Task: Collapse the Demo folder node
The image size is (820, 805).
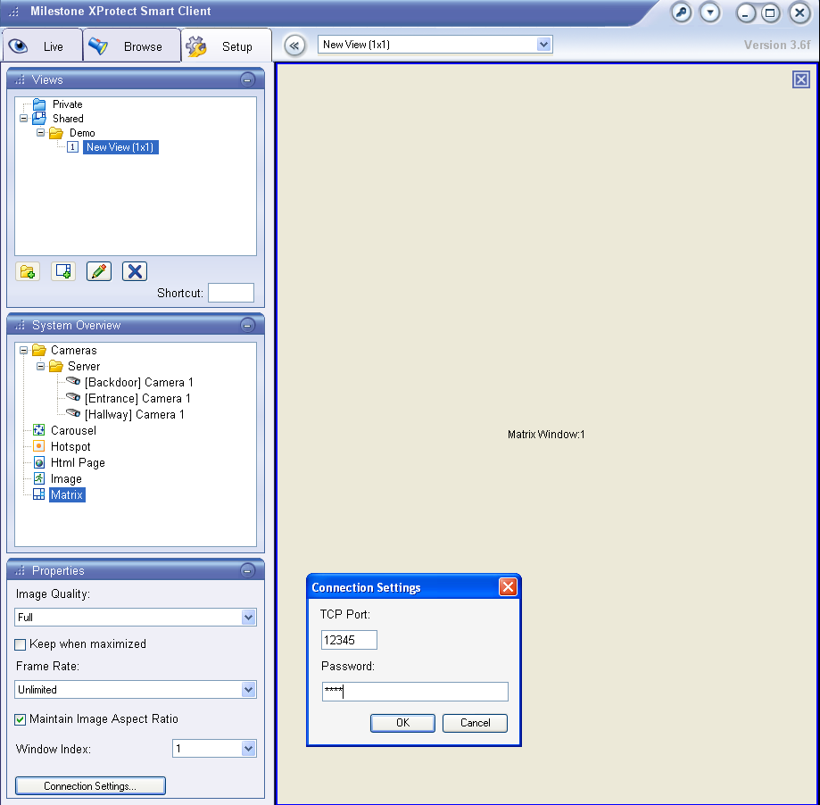Action: tap(40, 132)
